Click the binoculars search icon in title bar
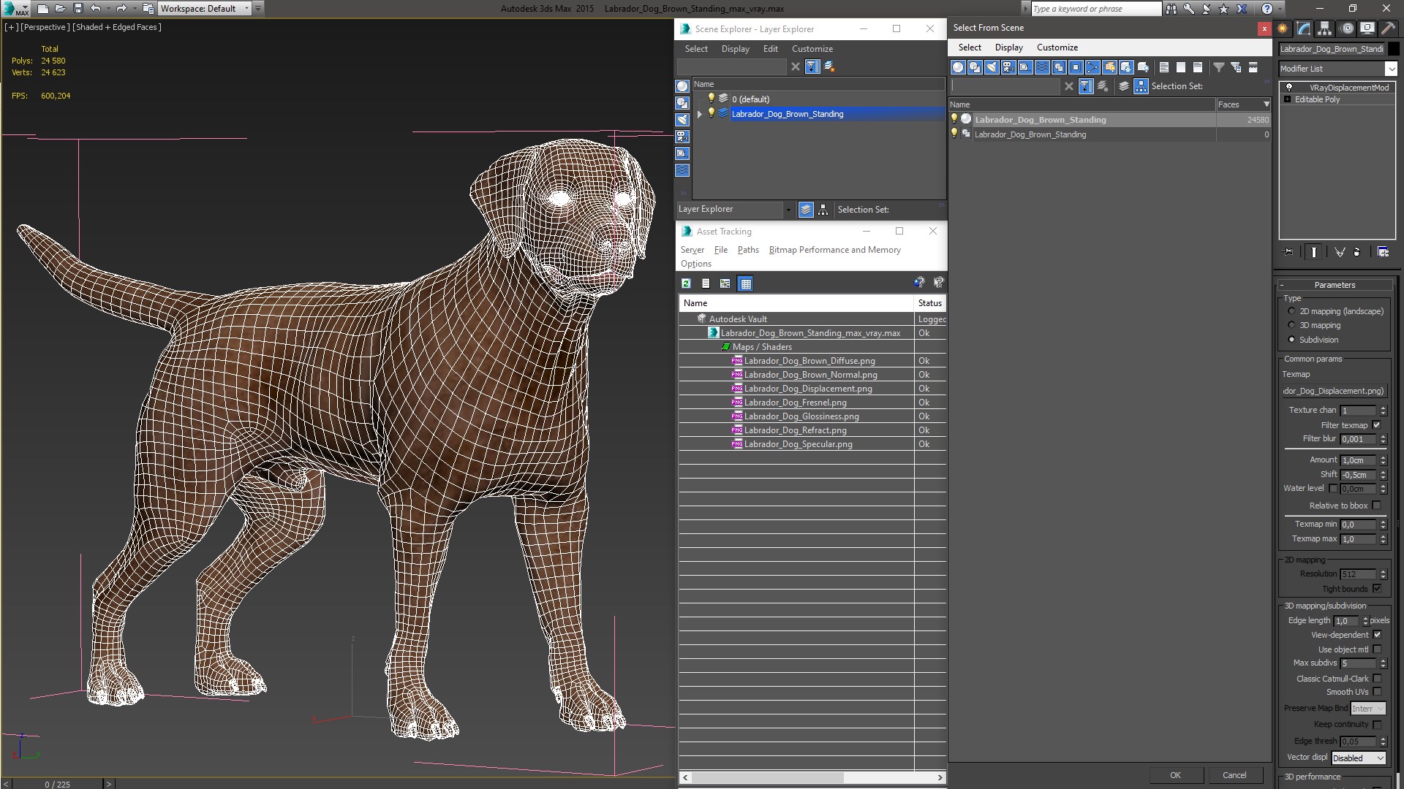Viewport: 1404px width, 789px height. tap(1171, 9)
